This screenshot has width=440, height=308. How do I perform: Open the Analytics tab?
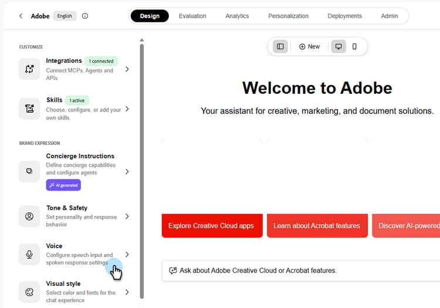point(237,16)
